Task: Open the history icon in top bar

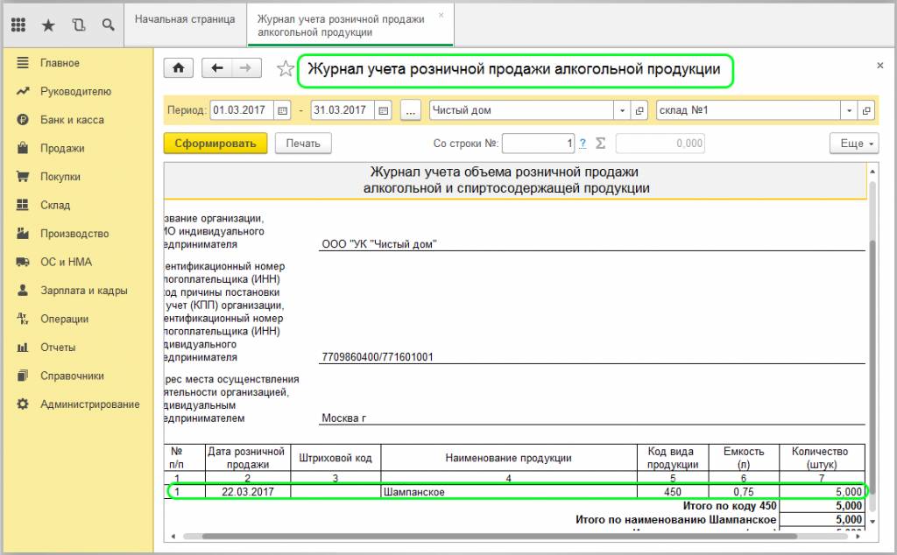Action: (78, 25)
